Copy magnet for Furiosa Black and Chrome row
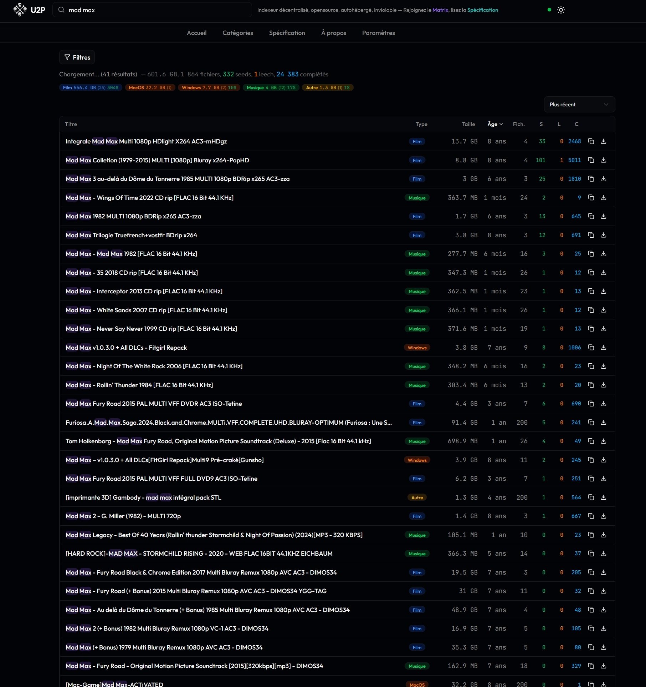Image resolution: width=646 pixels, height=687 pixels. coord(591,423)
